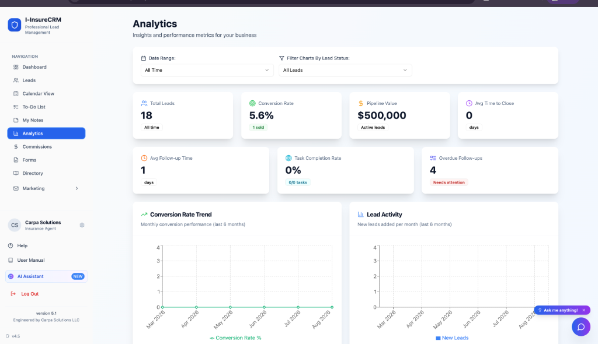The height and width of the screenshot is (344, 598).
Task: Click the Active leads badge
Action: coord(373,128)
